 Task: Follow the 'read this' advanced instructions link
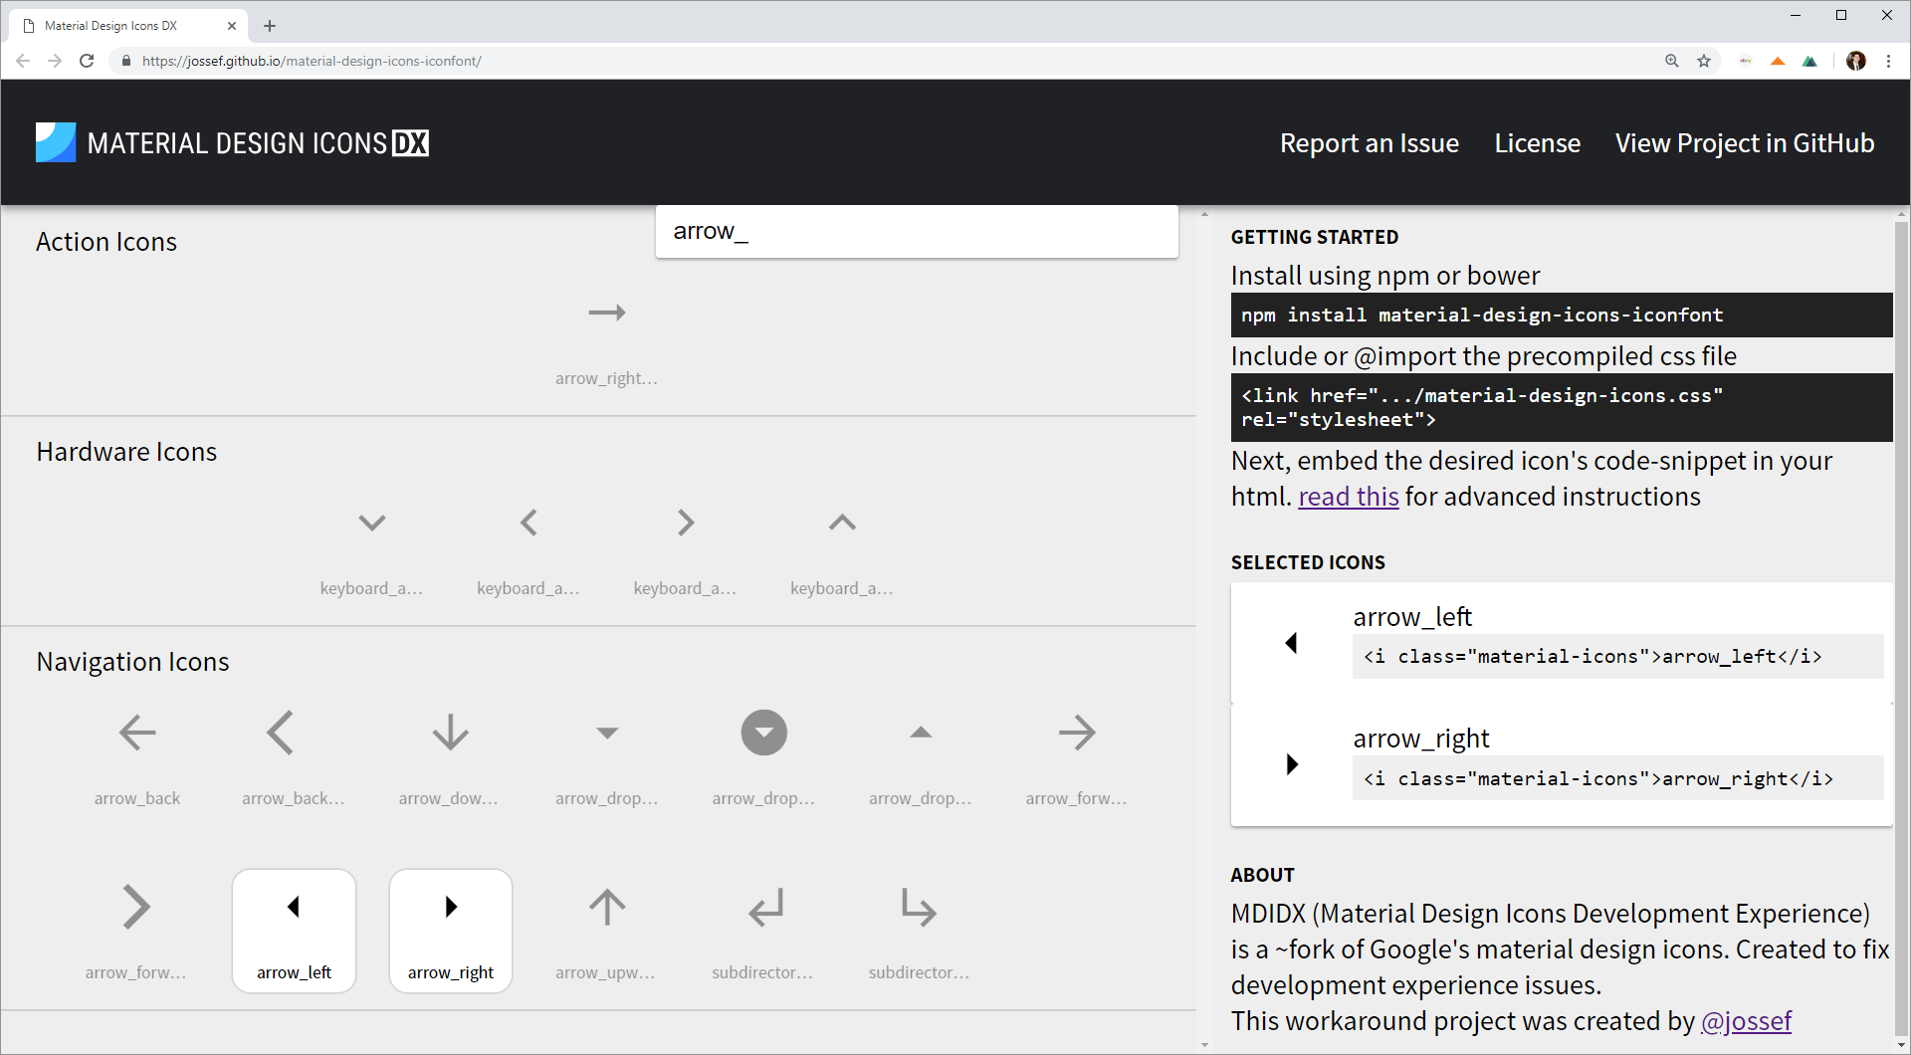coord(1349,497)
